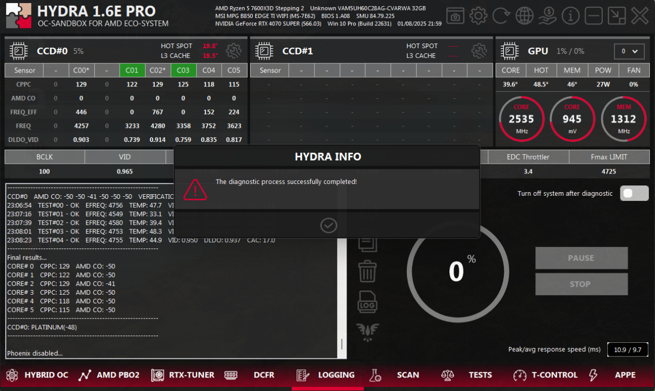Open the info circle icon
The height and width of the screenshot is (391, 655).
(x=571, y=16)
